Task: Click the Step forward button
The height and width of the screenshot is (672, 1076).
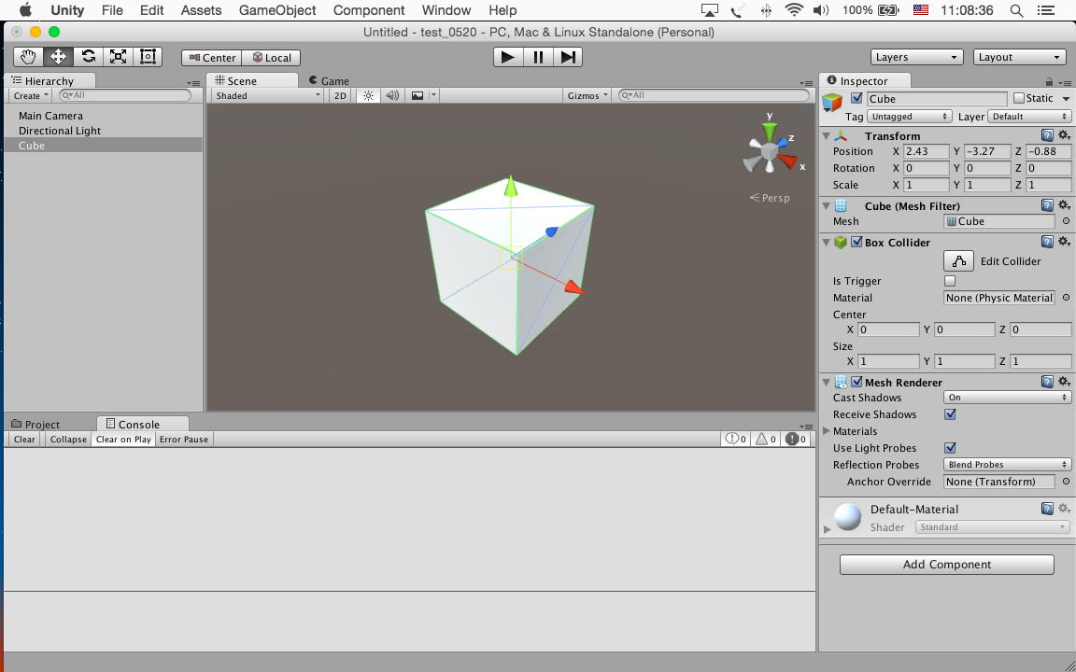Action: click(568, 57)
